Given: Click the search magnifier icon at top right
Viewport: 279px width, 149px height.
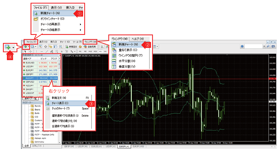Looking at the screenshot, I should pos(268,46).
